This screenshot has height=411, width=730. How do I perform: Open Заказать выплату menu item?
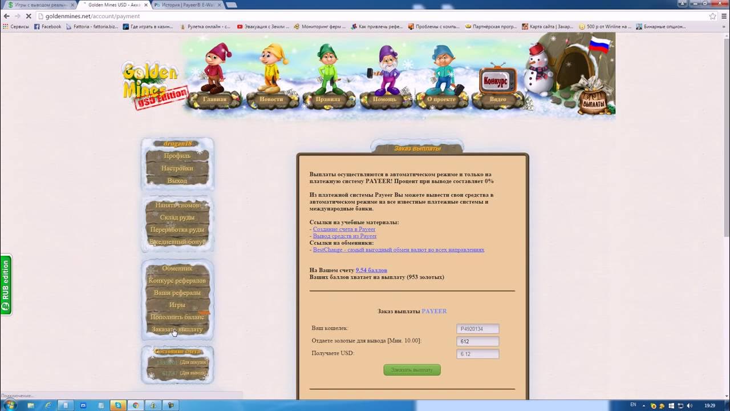click(177, 330)
